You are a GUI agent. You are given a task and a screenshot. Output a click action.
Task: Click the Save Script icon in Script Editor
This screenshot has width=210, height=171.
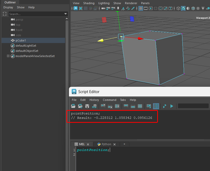coord(87,106)
